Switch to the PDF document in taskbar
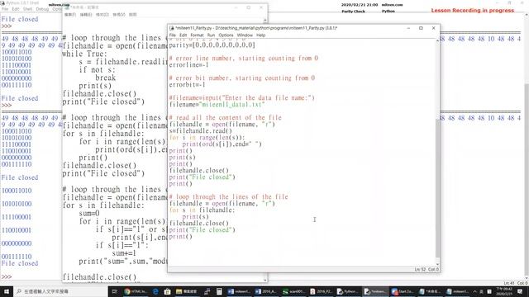 point(322,291)
